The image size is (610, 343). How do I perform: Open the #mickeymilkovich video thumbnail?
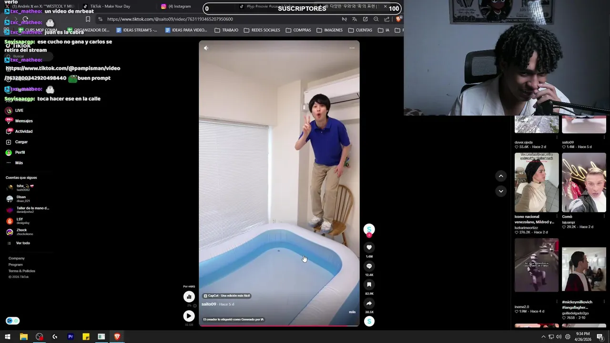584,269
